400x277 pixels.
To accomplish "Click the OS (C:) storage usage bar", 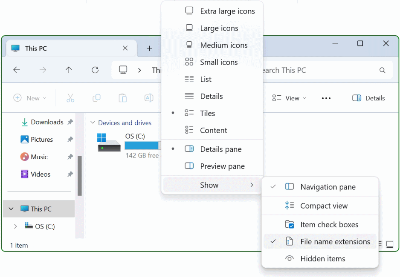I will pyautogui.click(x=141, y=146).
